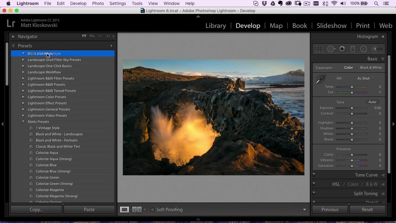Toggle the Tone Curve panel on/off switch
The height and width of the screenshot is (223, 396).
[x=314, y=175]
